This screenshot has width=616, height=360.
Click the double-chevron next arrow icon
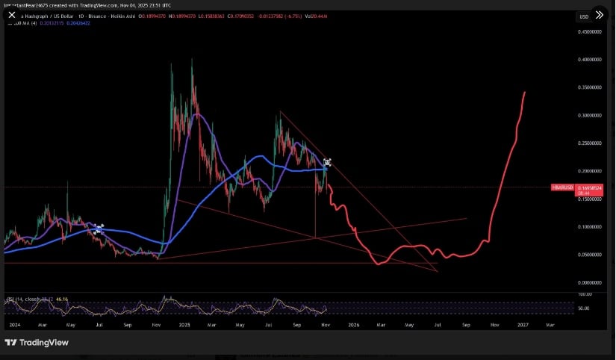[x=599, y=15]
